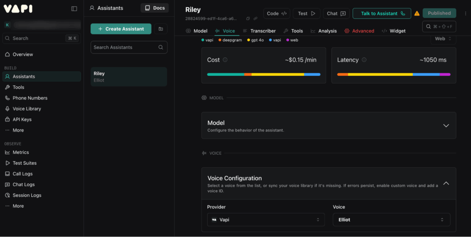Open the Provider dropdown showing Vapi
Viewport: 471px width, 237px height.
pos(266,220)
